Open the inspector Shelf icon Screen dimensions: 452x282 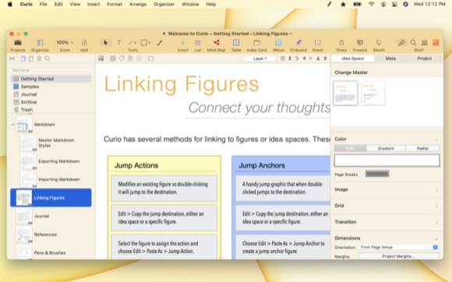pos(401,43)
